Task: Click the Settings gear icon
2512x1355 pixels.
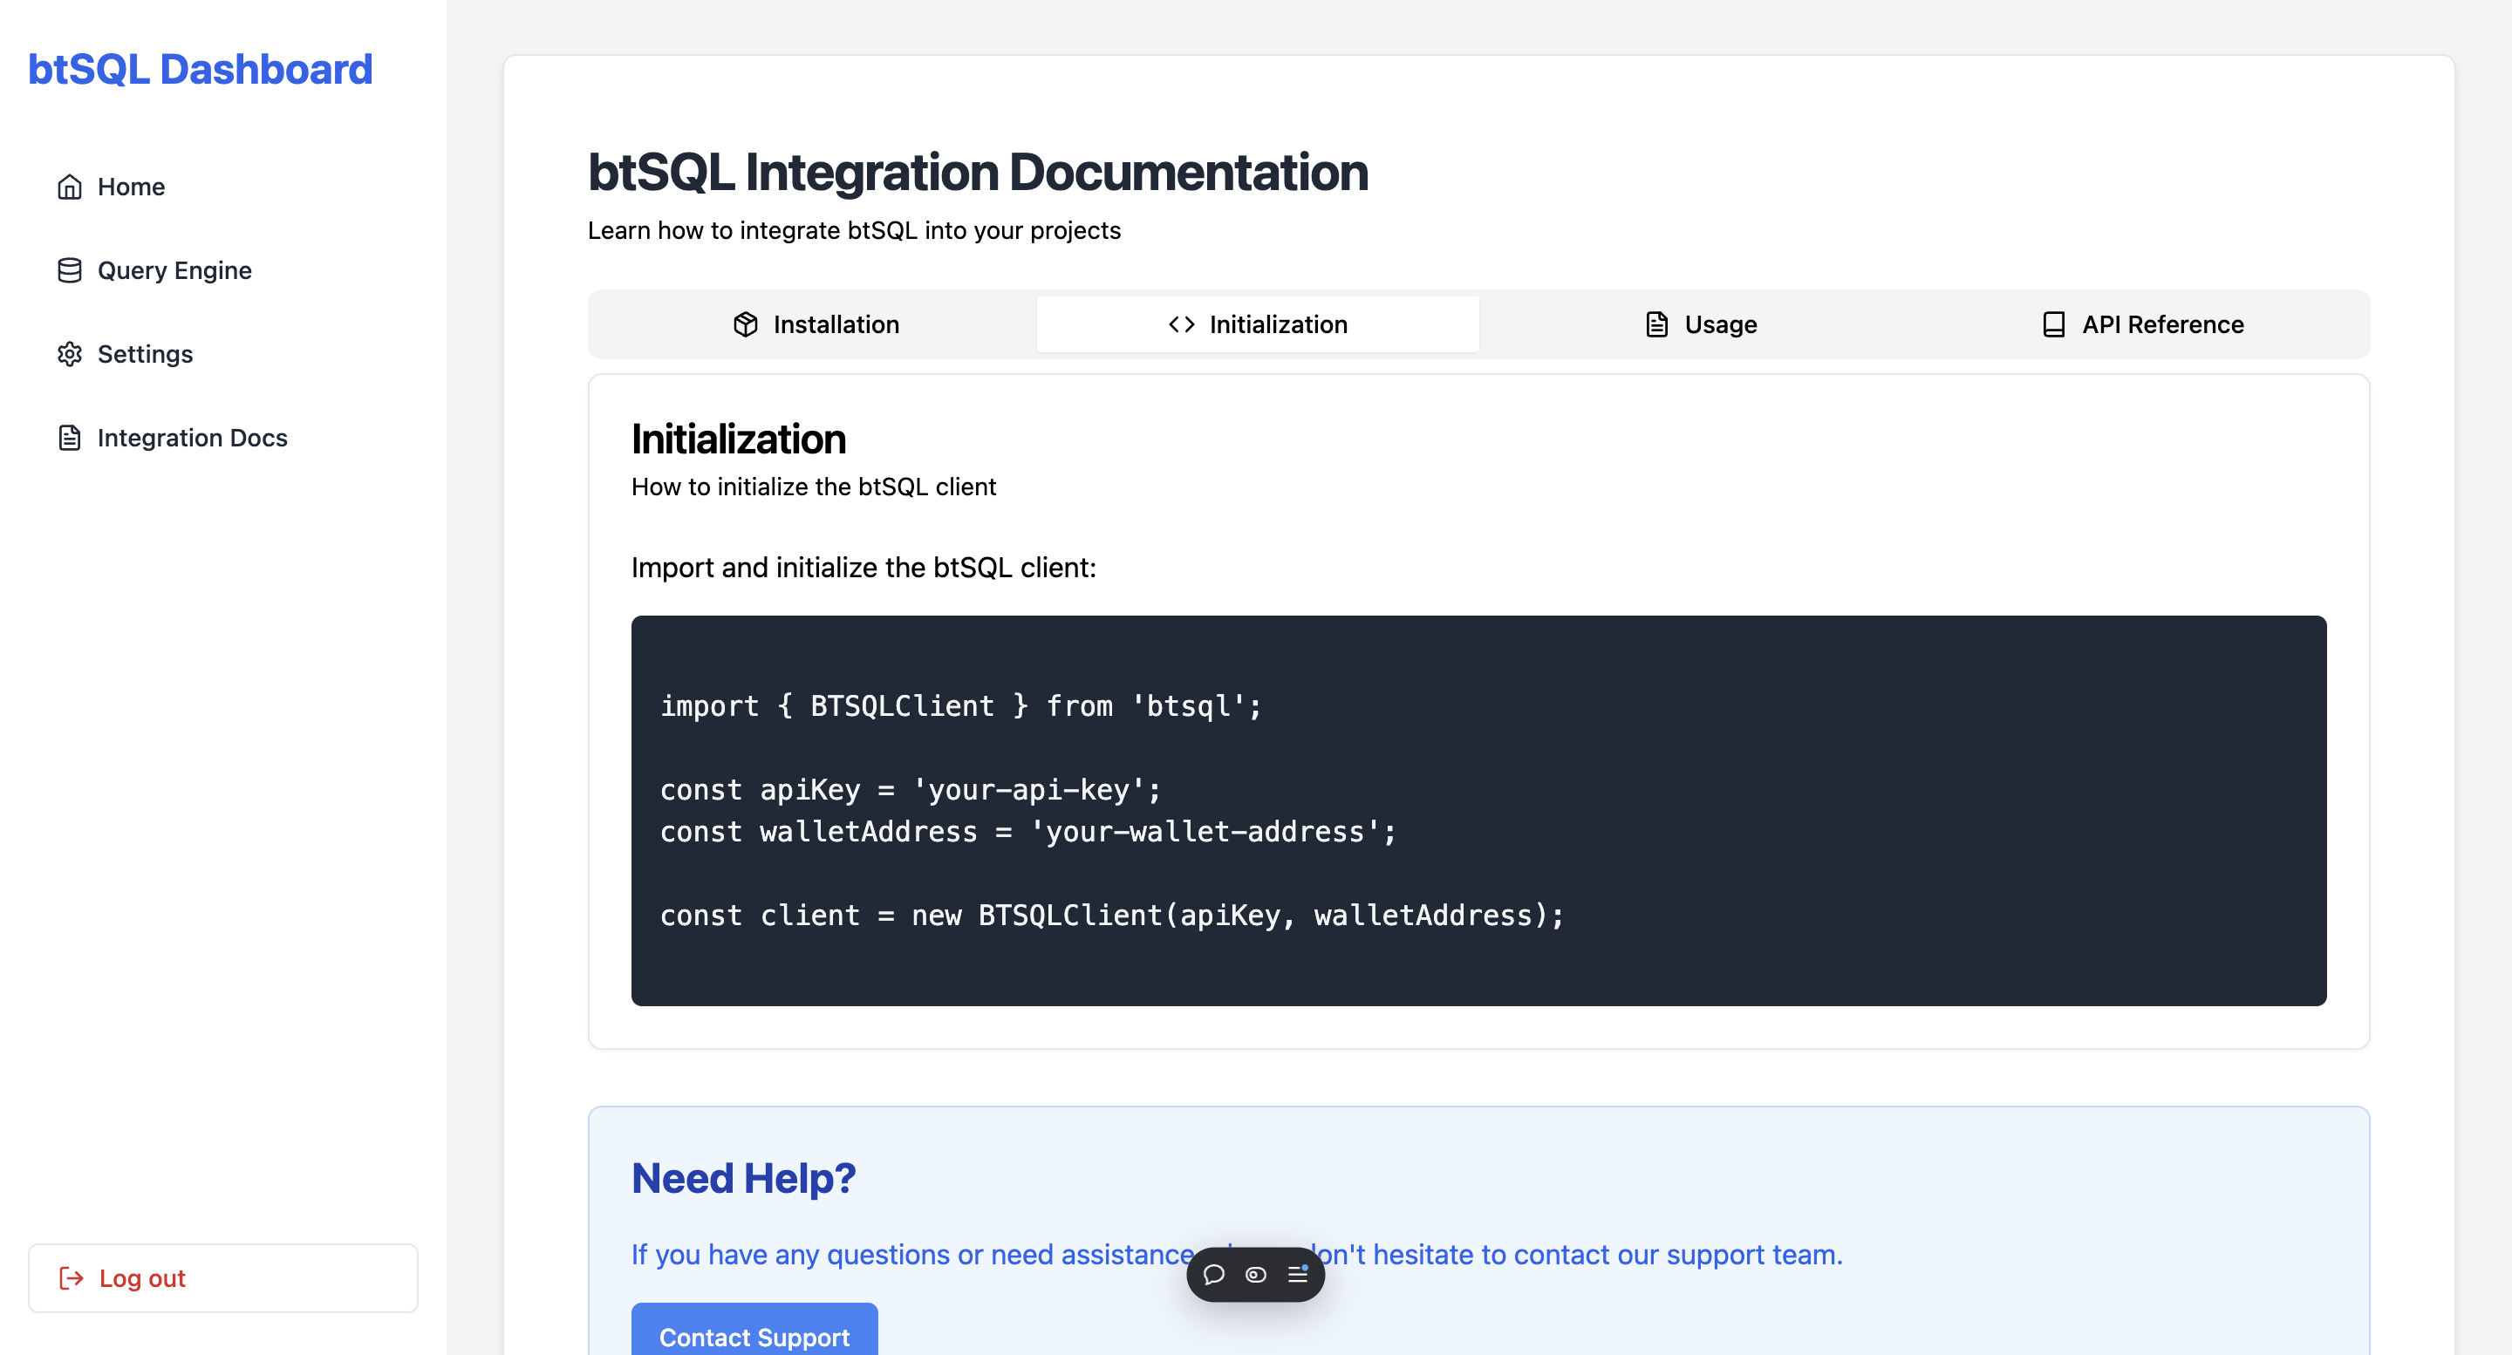Action: tap(69, 354)
